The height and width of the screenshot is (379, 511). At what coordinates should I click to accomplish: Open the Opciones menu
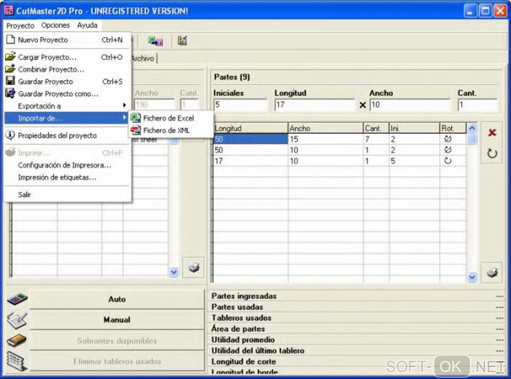56,25
